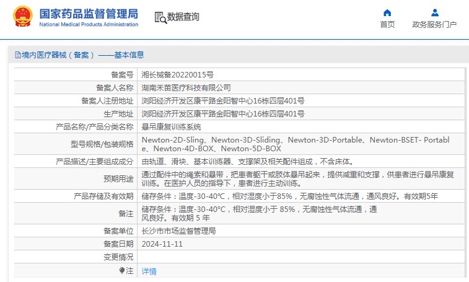Click 产品存储及有效期 label
Screen dimensions: 469x282
pos(103,196)
